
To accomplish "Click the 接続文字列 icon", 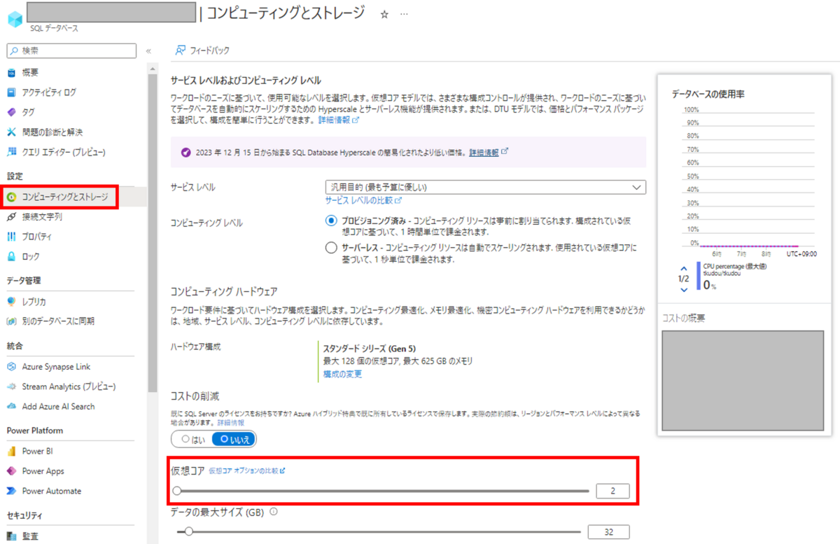I will pos(11,217).
